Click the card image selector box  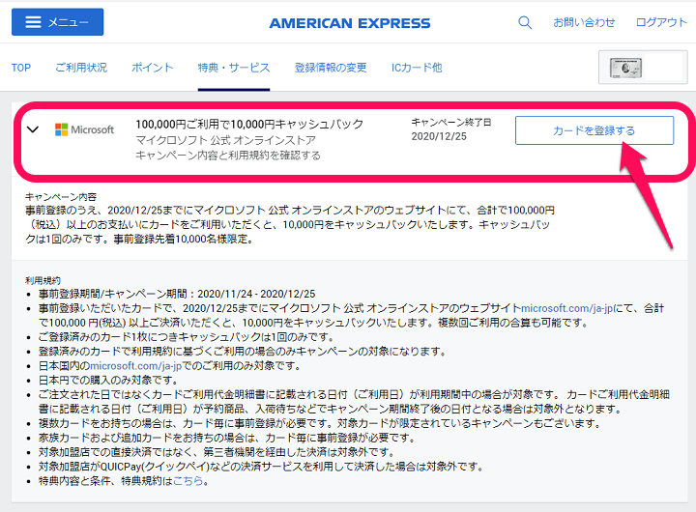[x=642, y=68]
